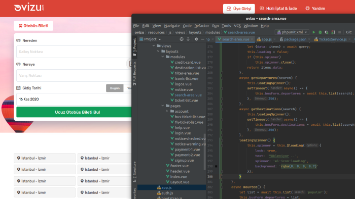
Task: Run with coverage from the IDE toolbar
Action: [327, 32]
